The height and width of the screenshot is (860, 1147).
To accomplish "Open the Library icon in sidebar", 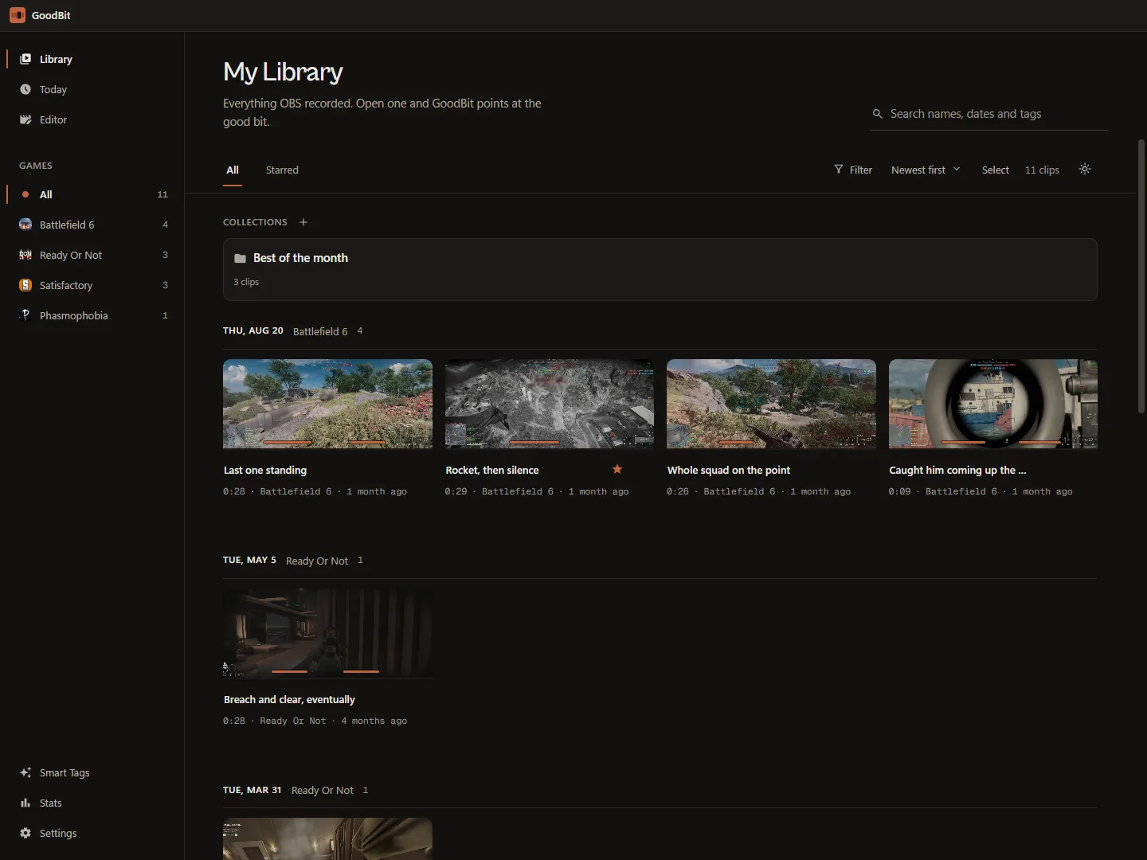I will (25, 59).
